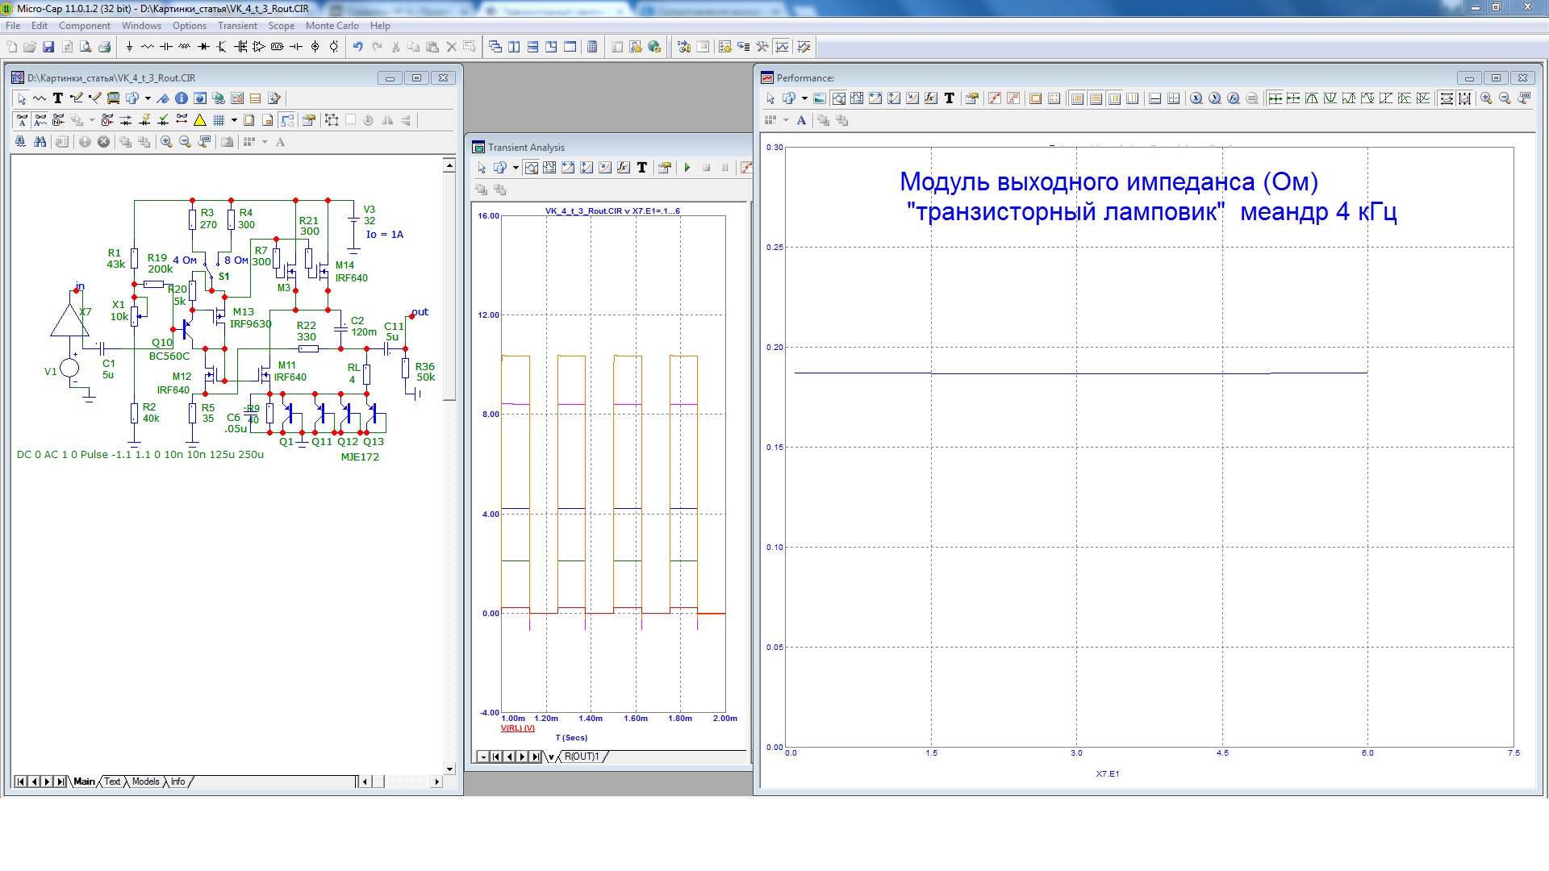Click the binoculars Find icon in schematic window

point(40,142)
